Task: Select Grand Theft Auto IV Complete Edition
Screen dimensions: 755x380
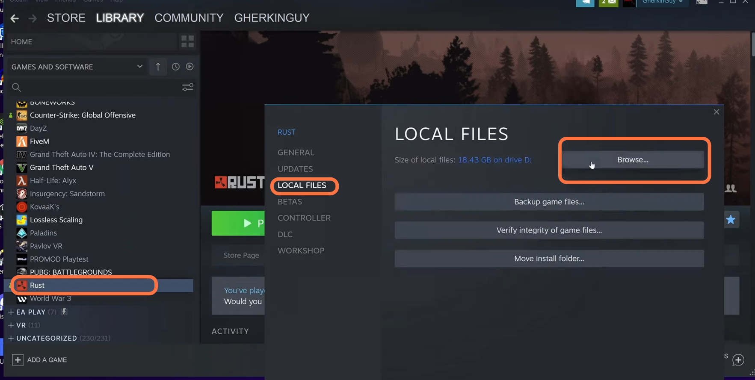Action: (x=100, y=154)
